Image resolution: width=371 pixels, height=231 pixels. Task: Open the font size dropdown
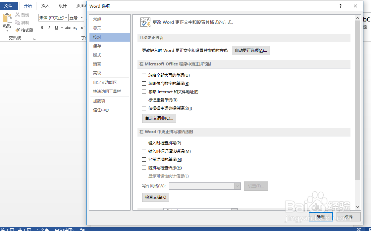[x=81, y=18]
